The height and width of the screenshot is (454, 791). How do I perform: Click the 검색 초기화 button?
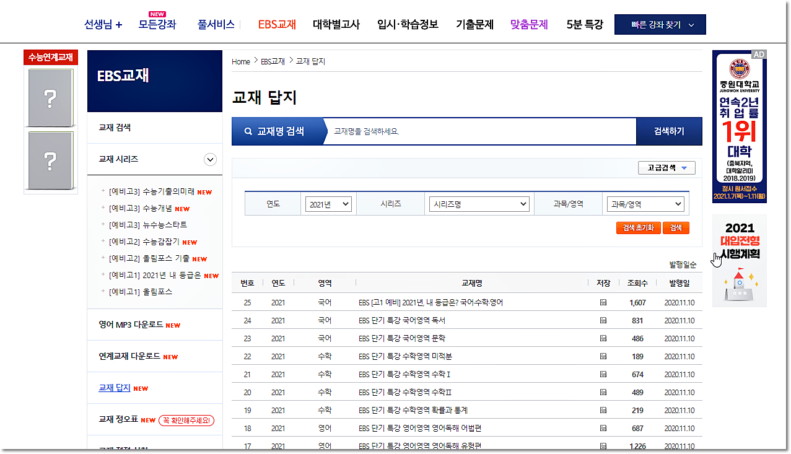(639, 227)
